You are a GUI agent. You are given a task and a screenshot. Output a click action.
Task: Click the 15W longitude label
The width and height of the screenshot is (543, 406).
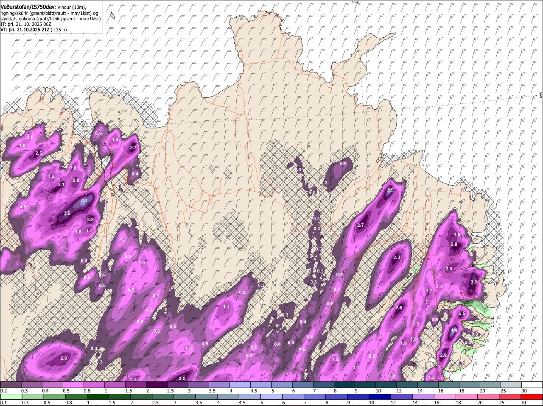point(355,2)
